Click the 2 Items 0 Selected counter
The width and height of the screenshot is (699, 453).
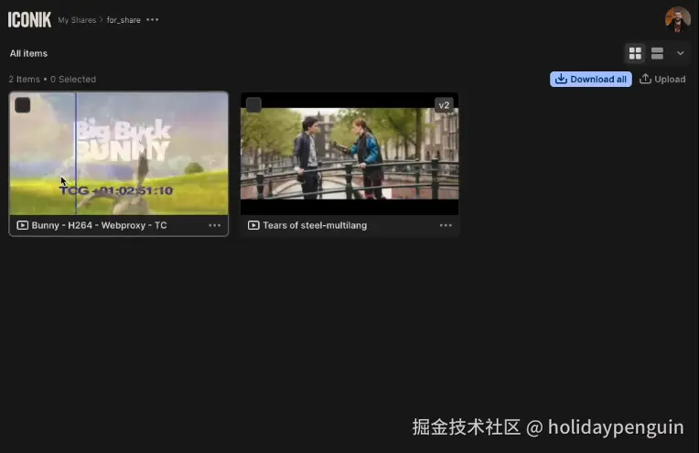click(52, 80)
